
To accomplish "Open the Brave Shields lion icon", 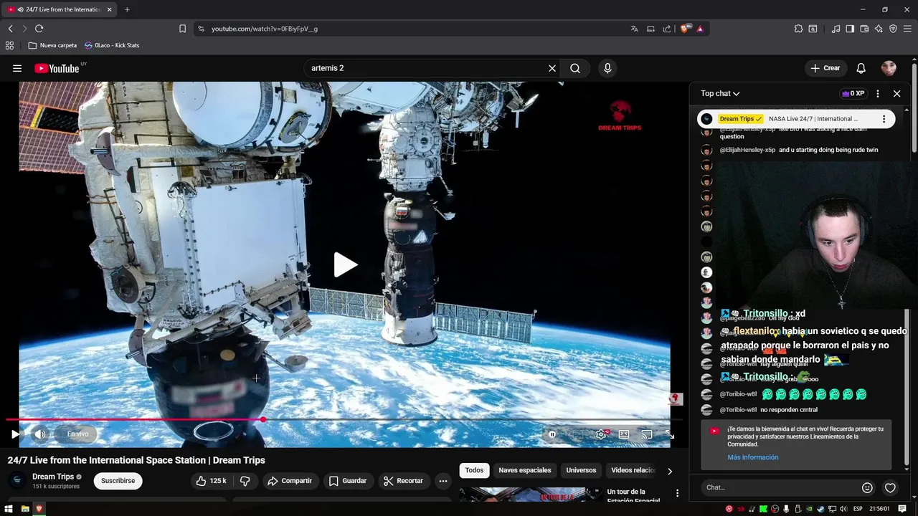I will pos(685,29).
